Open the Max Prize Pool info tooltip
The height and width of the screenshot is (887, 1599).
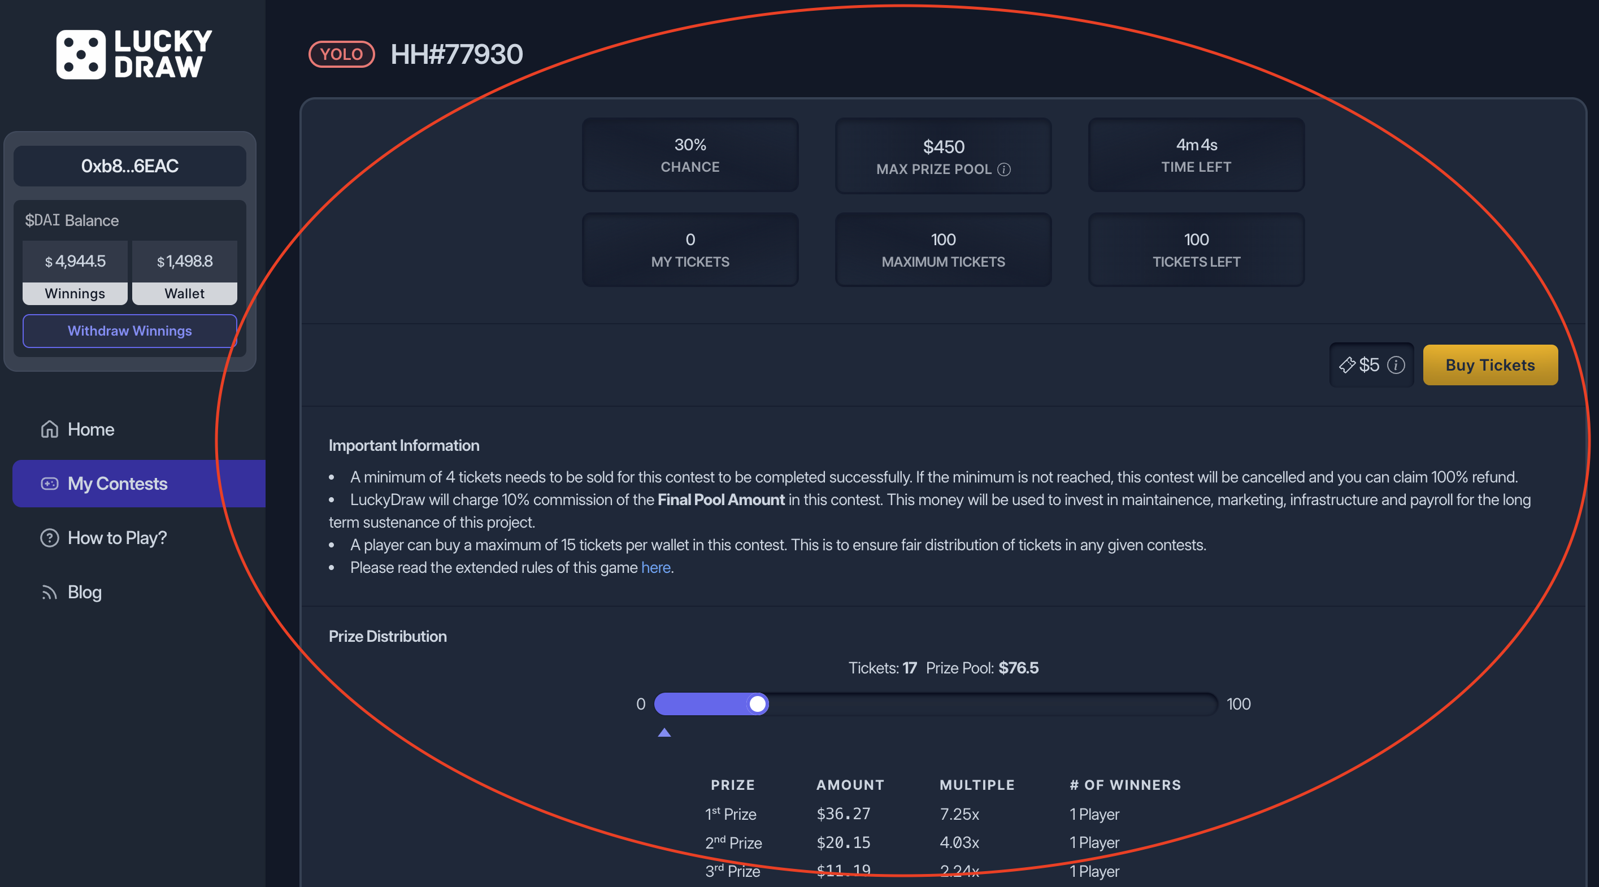[x=1006, y=169]
